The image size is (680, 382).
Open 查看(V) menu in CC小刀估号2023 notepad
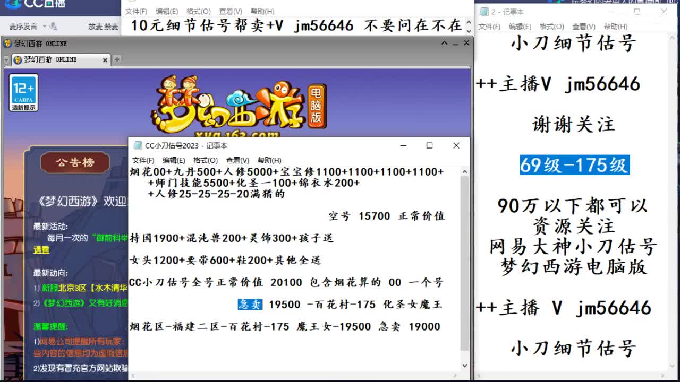237,160
